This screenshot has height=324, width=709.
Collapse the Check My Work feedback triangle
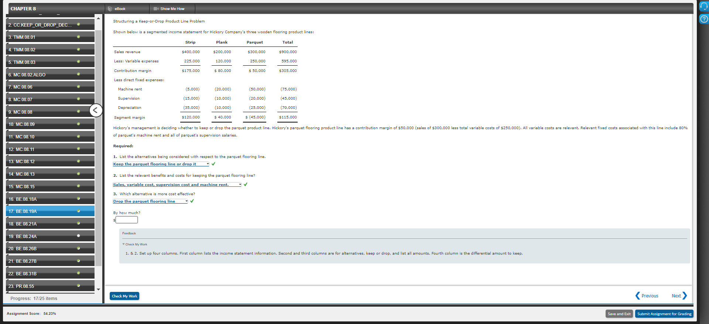point(124,244)
